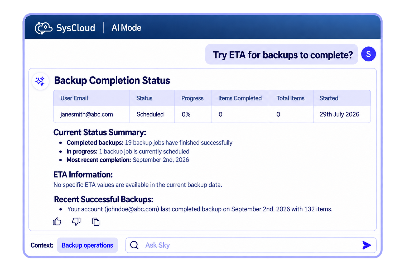Focus the Ask Sky input field

(x=251, y=245)
